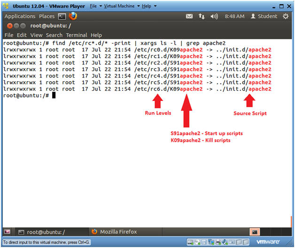Launch the Firefox browser from the top panel
295x248 pixels.
click(73, 16)
